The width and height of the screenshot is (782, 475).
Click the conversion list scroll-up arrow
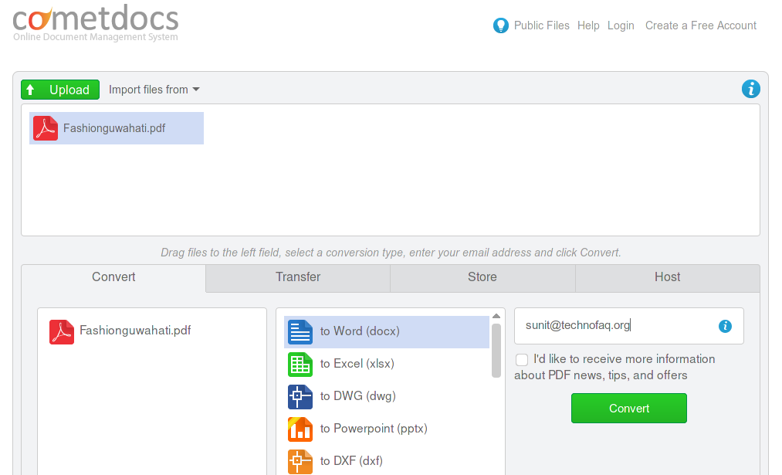click(x=496, y=316)
